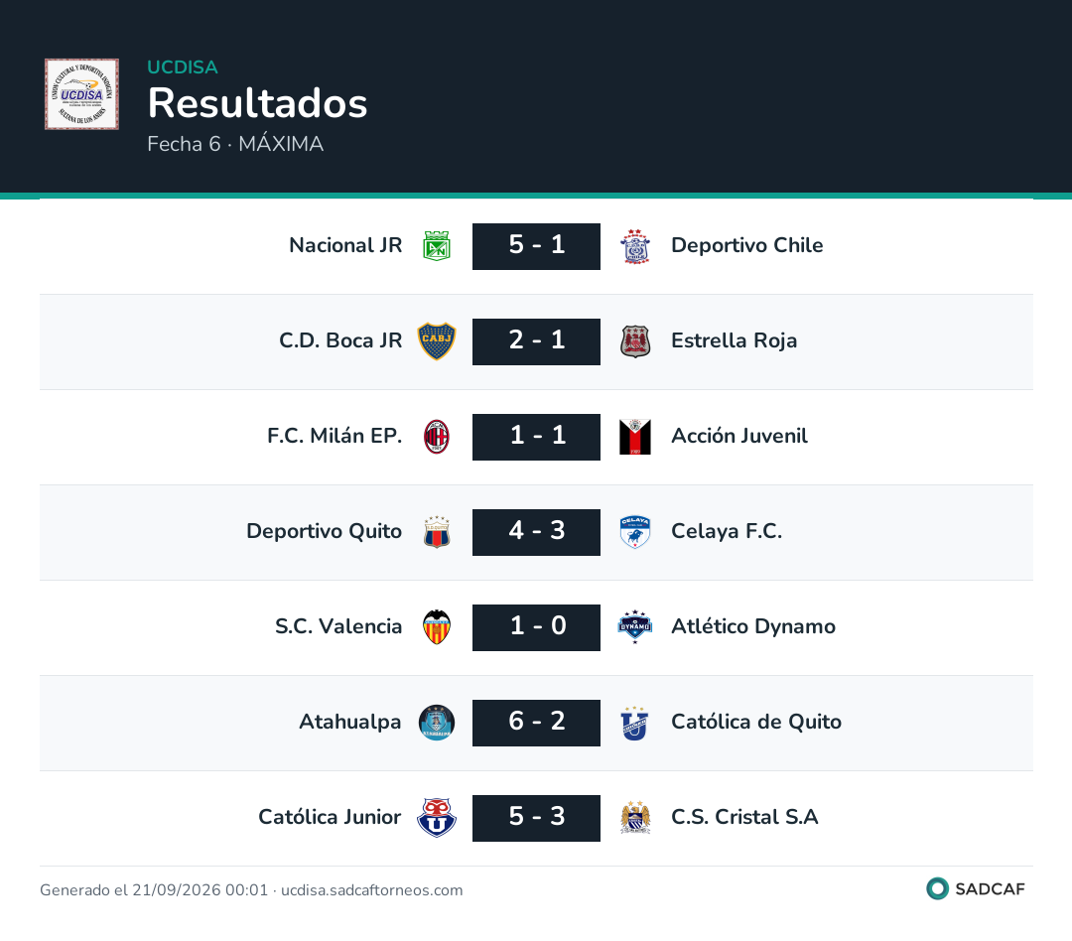Open the 6 - 2 score box
Viewport: 1072px width, 941px height.
click(x=537, y=723)
